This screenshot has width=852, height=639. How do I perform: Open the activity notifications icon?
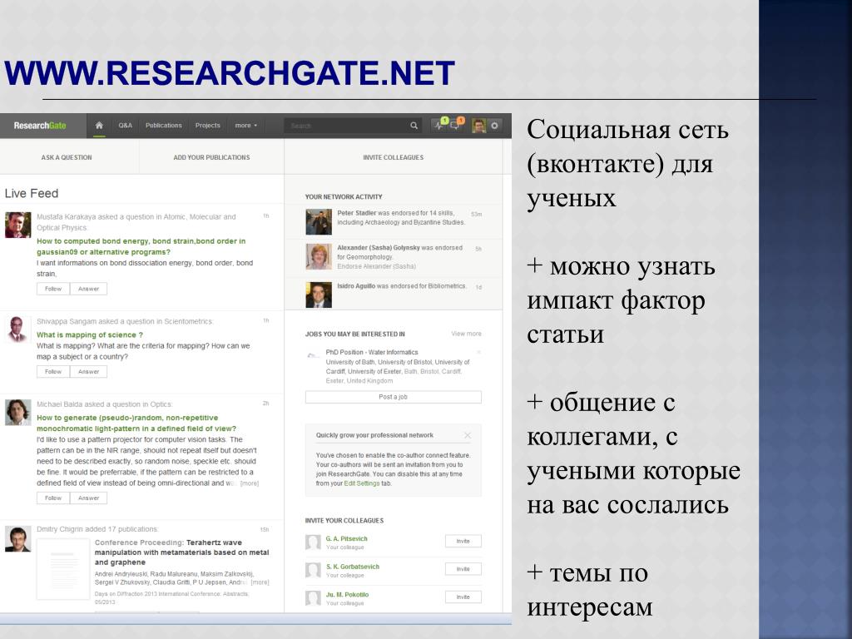439,125
